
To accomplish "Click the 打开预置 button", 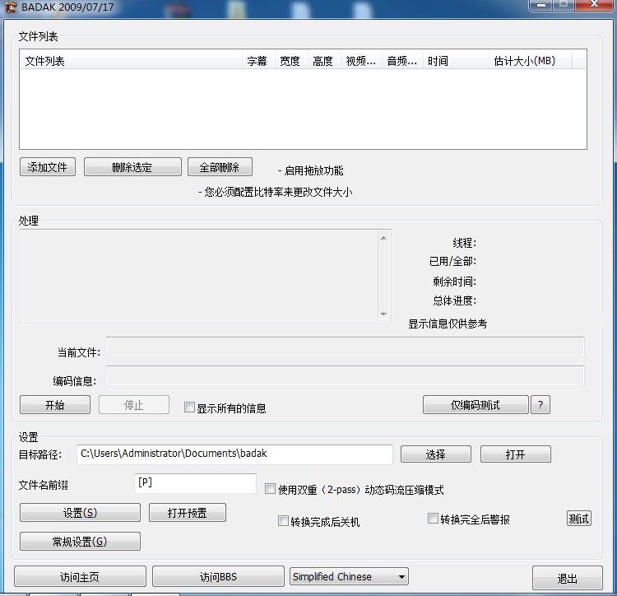I will click(x=187, y=513).
